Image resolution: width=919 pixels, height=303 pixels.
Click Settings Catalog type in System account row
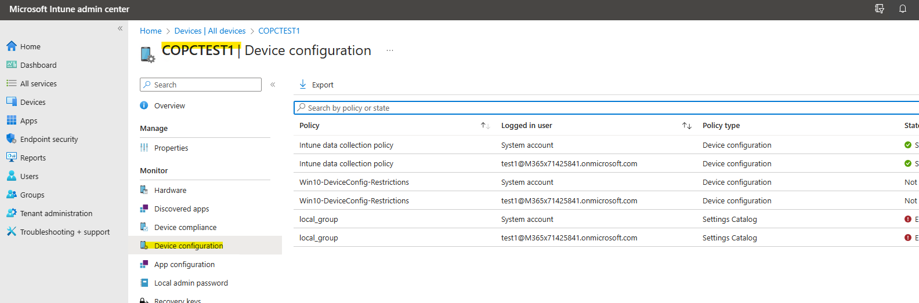(730, 219)
